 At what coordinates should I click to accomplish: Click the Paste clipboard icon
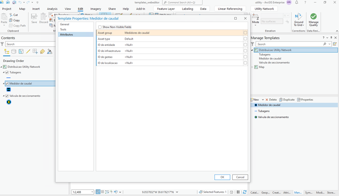[4, 17]
